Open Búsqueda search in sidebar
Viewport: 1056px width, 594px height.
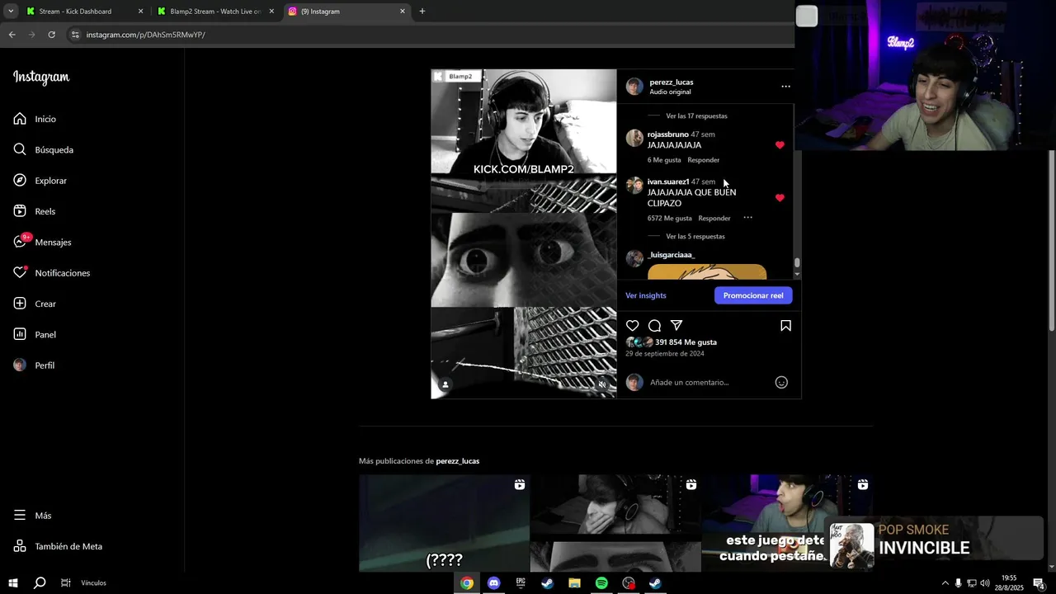coord(44,149)
